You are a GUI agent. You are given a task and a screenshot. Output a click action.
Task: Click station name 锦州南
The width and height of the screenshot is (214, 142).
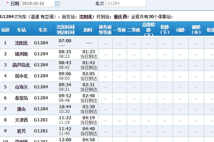(x=21, y=54)
